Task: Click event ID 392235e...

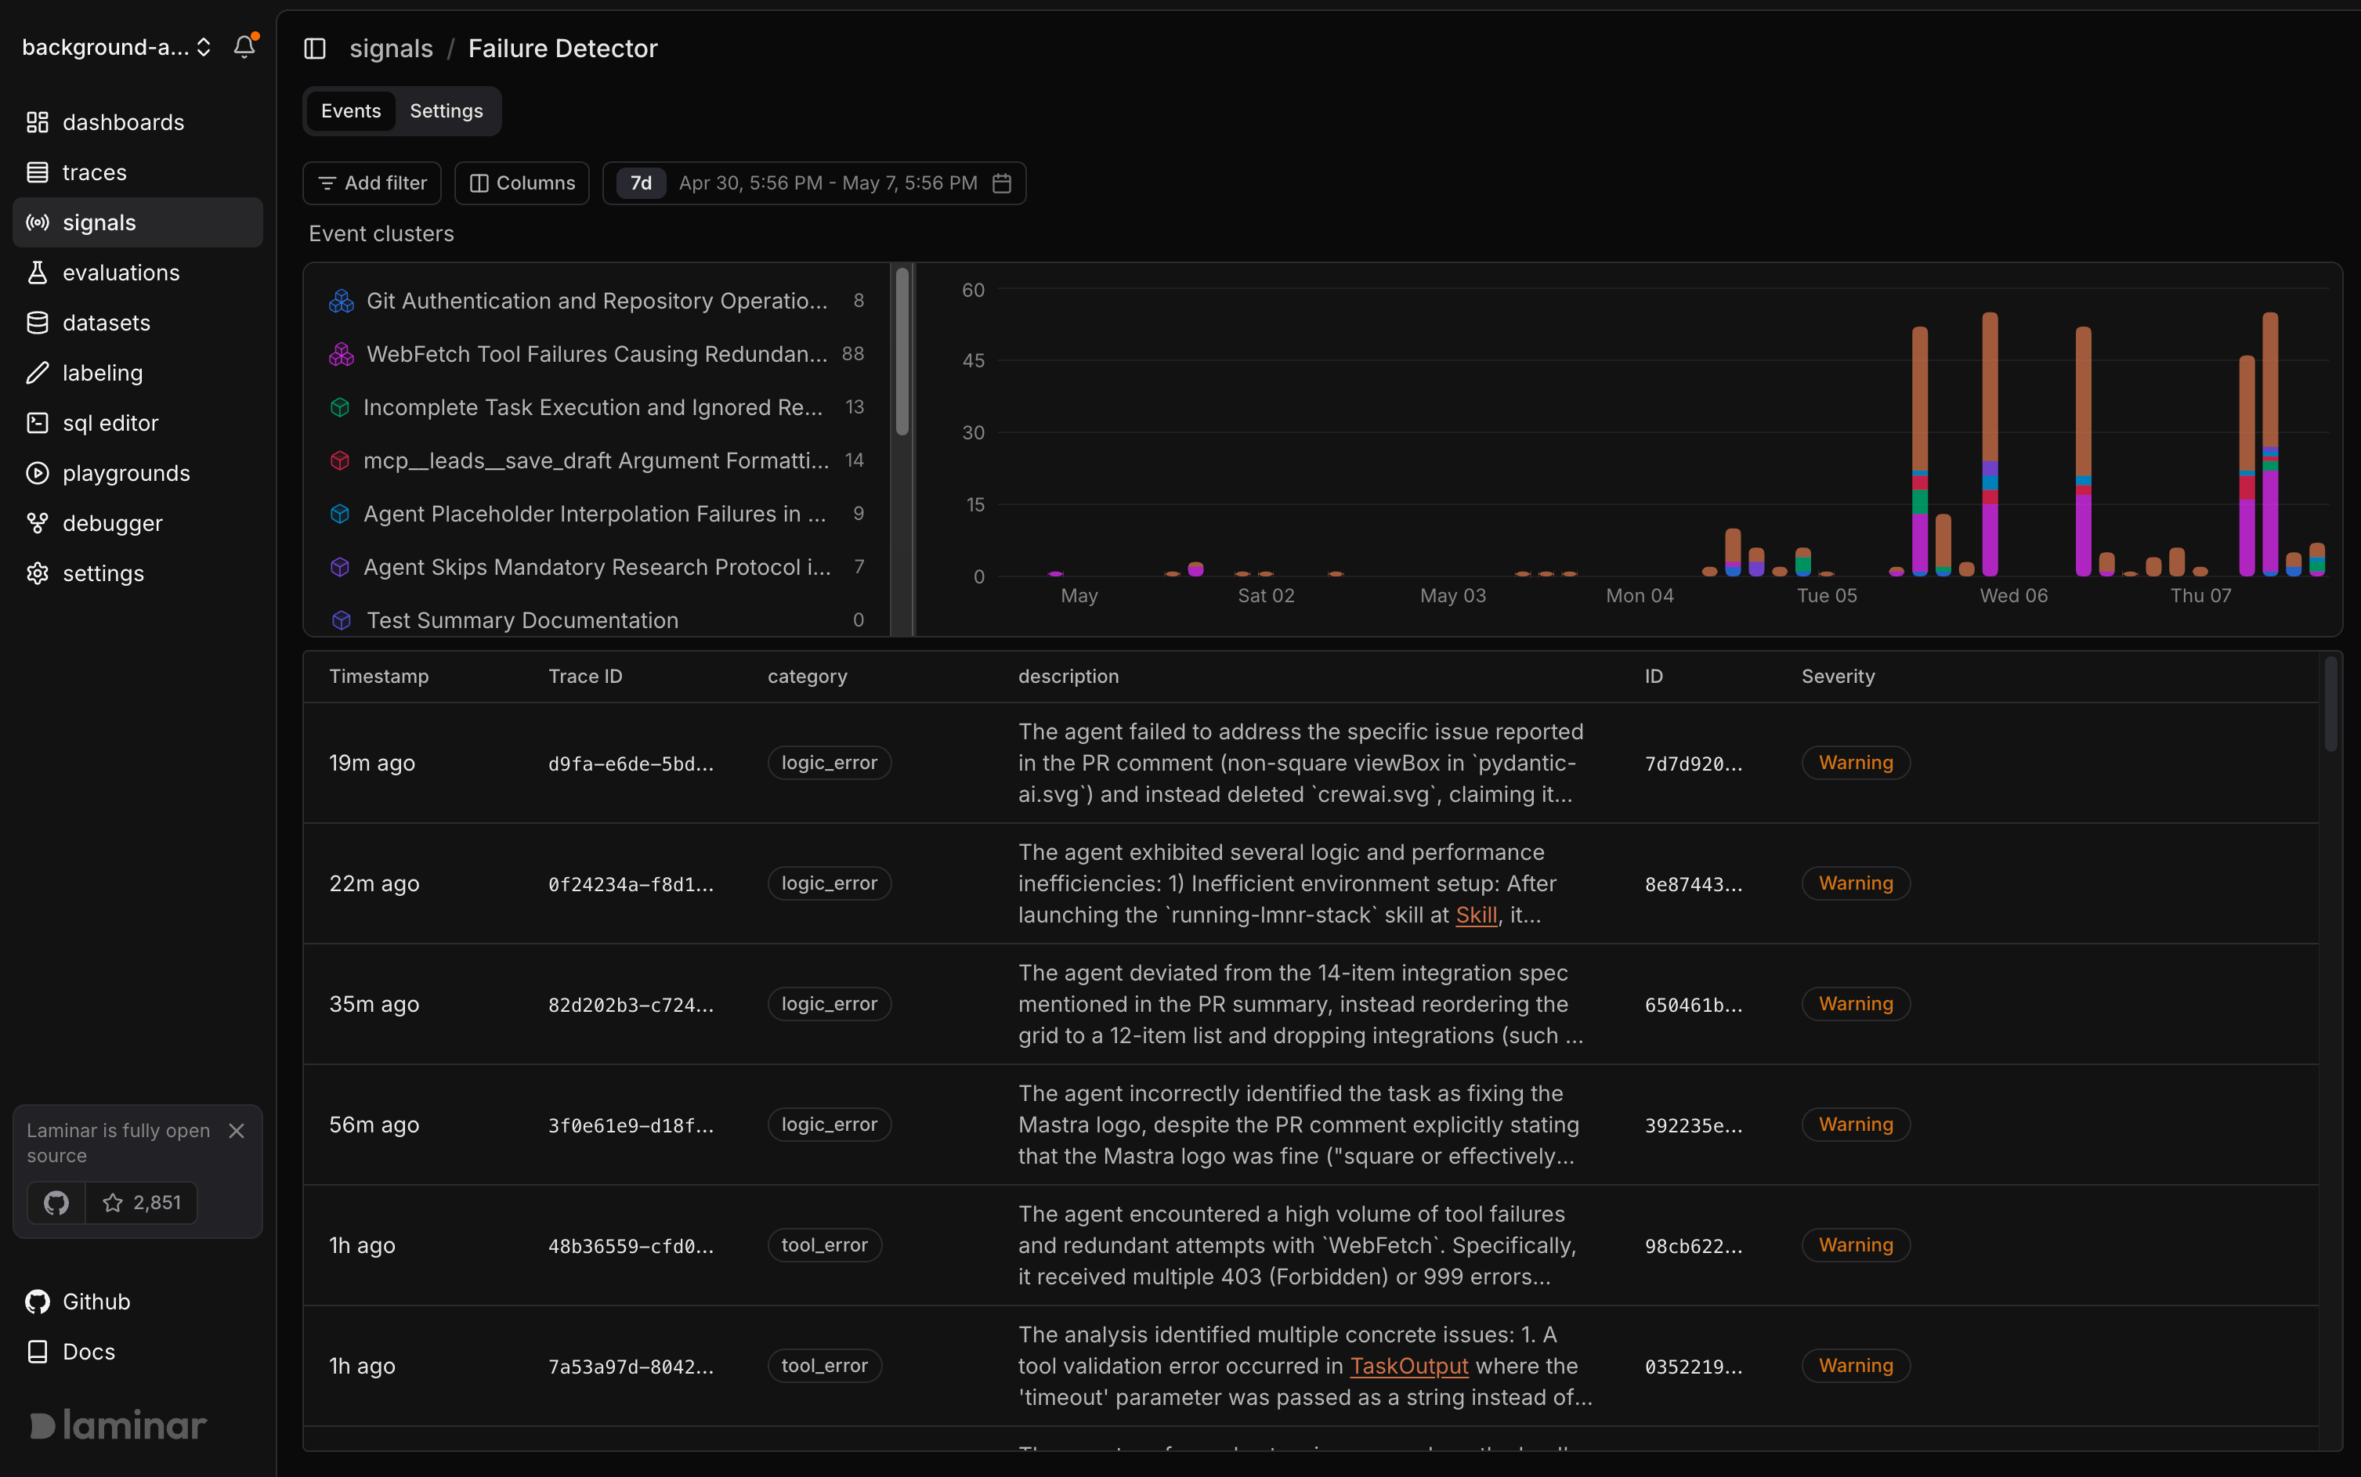Action: [x=1693, y=1125]
